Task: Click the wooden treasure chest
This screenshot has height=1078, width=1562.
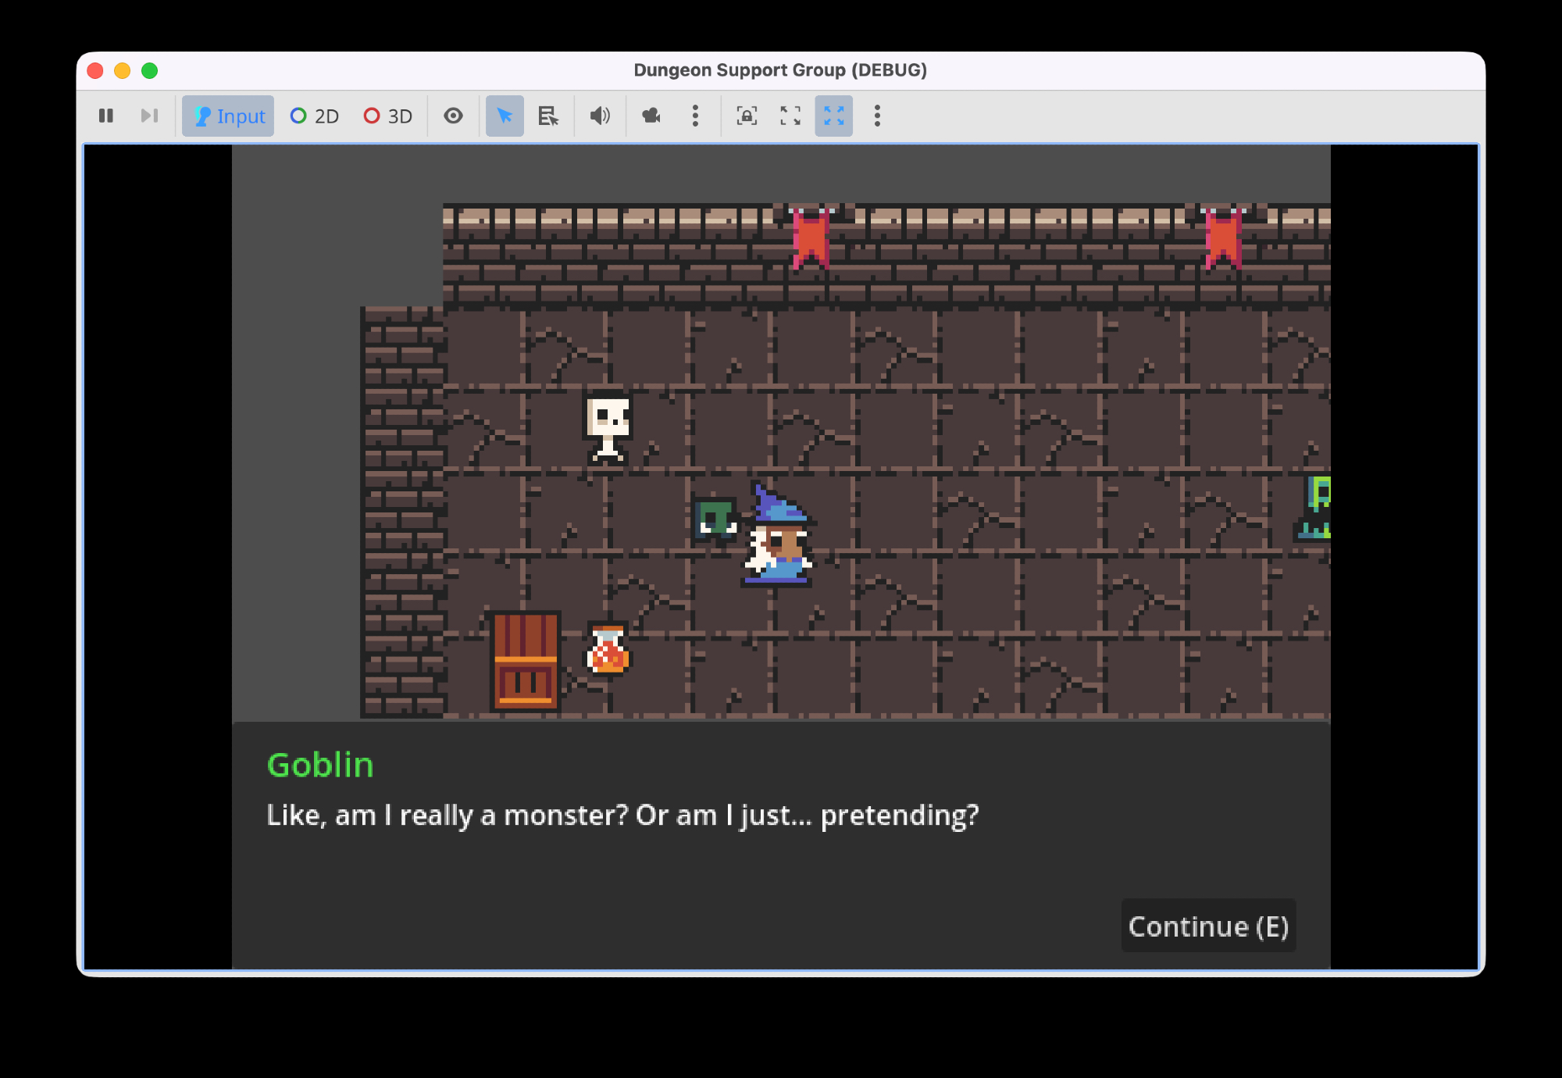Action: pos(525,661)
